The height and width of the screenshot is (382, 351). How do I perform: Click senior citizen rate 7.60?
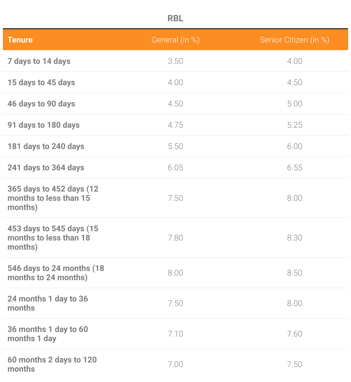coord(295,334)
